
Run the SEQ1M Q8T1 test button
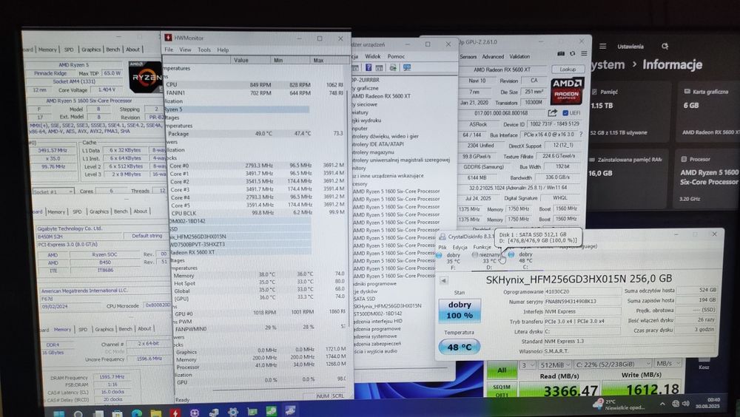pyautogui.click(x=502, y=390)
